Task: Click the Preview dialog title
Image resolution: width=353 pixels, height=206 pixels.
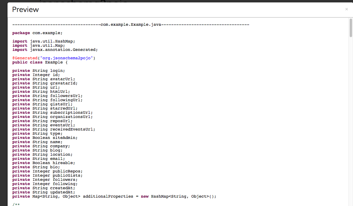Action: [x=26, y=10]
